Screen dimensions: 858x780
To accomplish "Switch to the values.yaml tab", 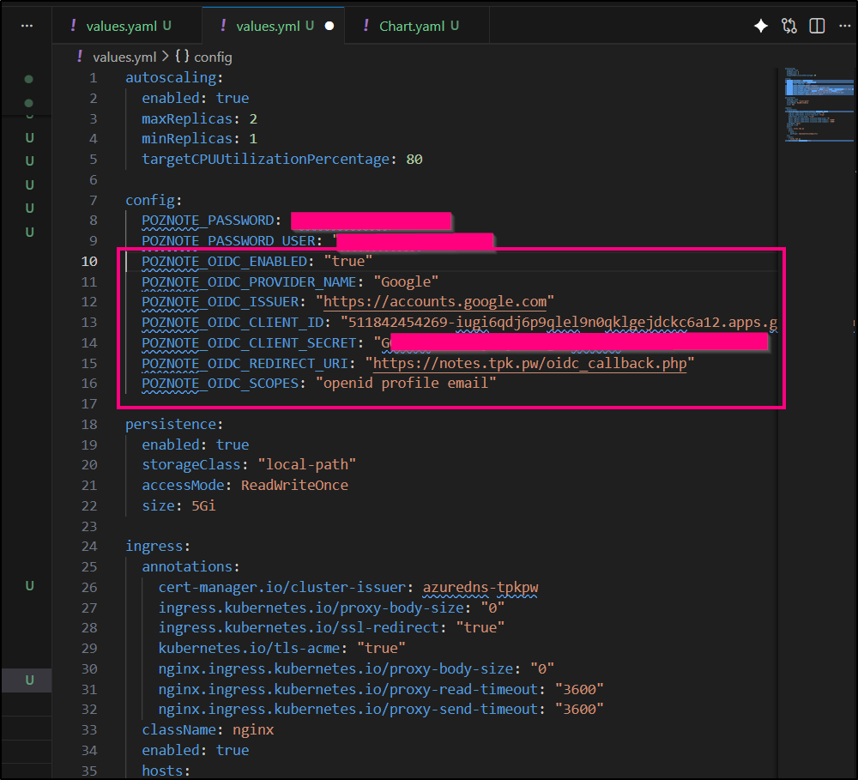I will point(121,26).
